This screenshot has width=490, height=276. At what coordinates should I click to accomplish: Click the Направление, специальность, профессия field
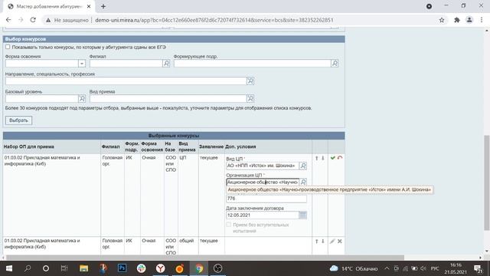126,81
